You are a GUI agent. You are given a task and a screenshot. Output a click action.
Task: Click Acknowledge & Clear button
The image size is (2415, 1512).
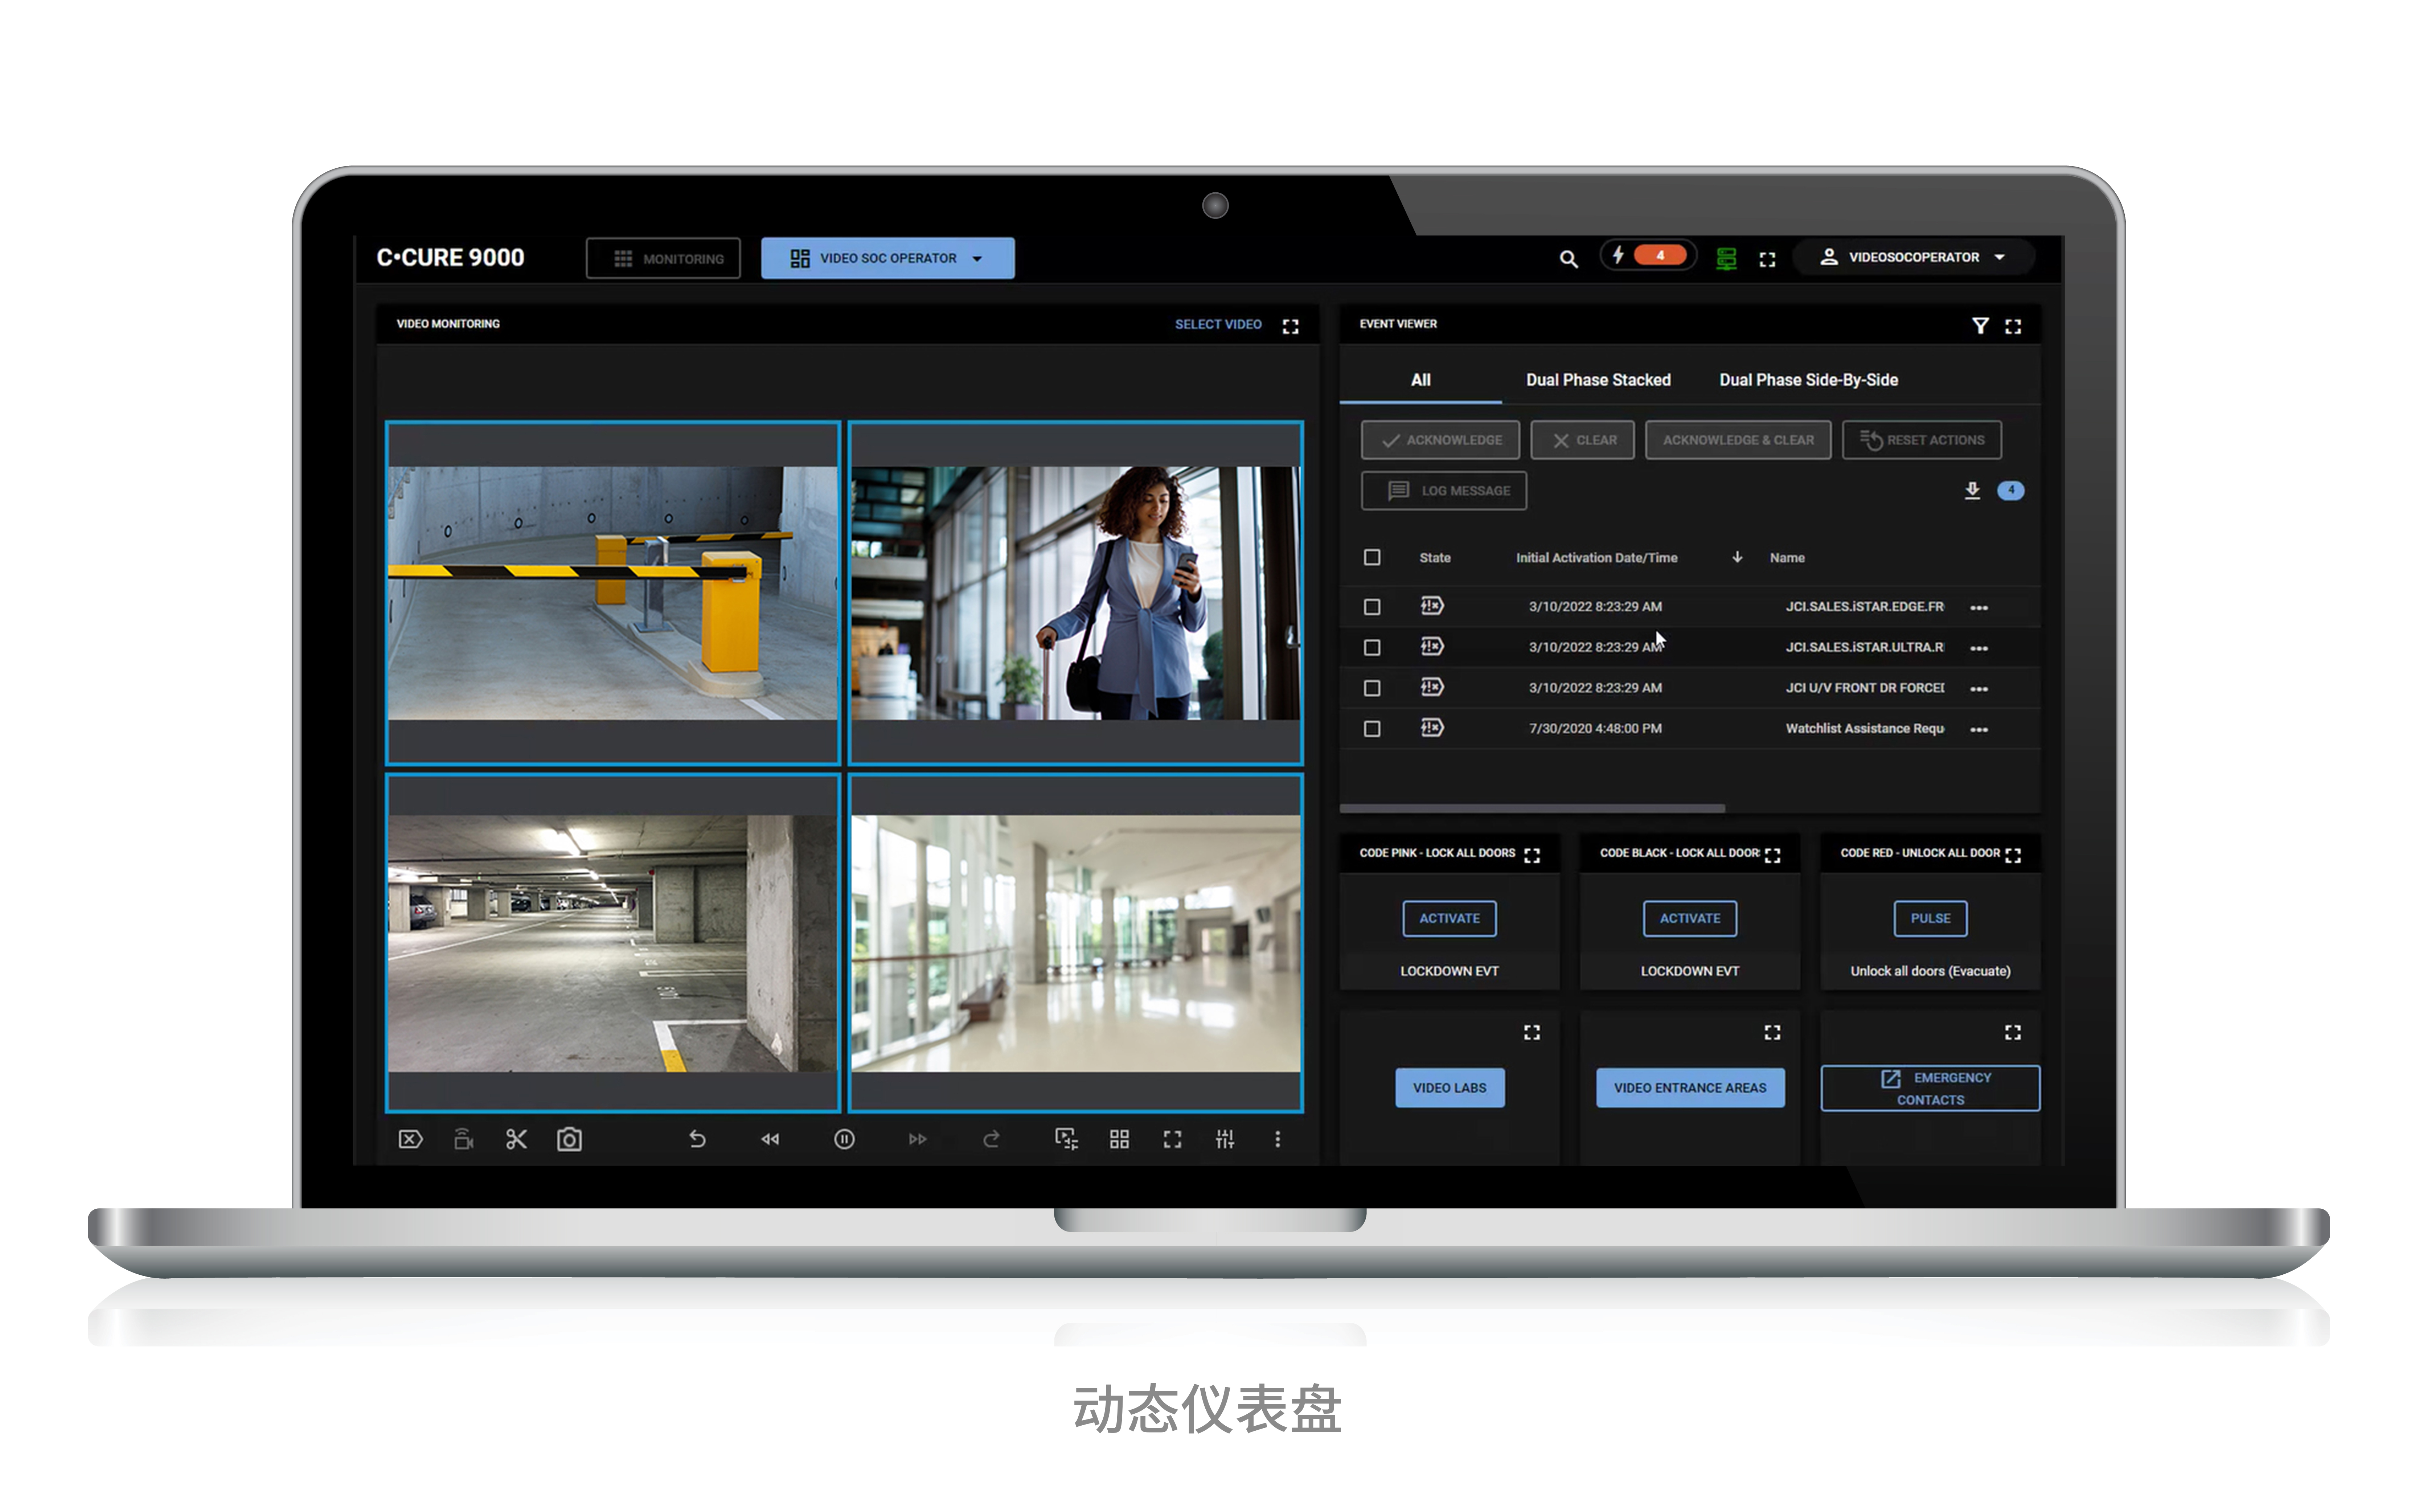[1738, 440]
